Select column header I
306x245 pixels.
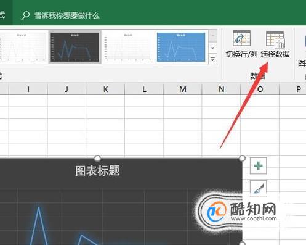[28, 89]
